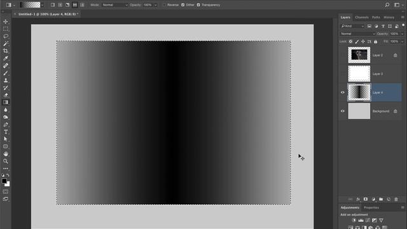
Task: Add a layer mask
Action: tap(366, 199)
